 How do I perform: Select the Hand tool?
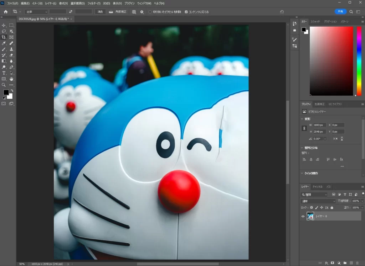(x=11, y=79)
